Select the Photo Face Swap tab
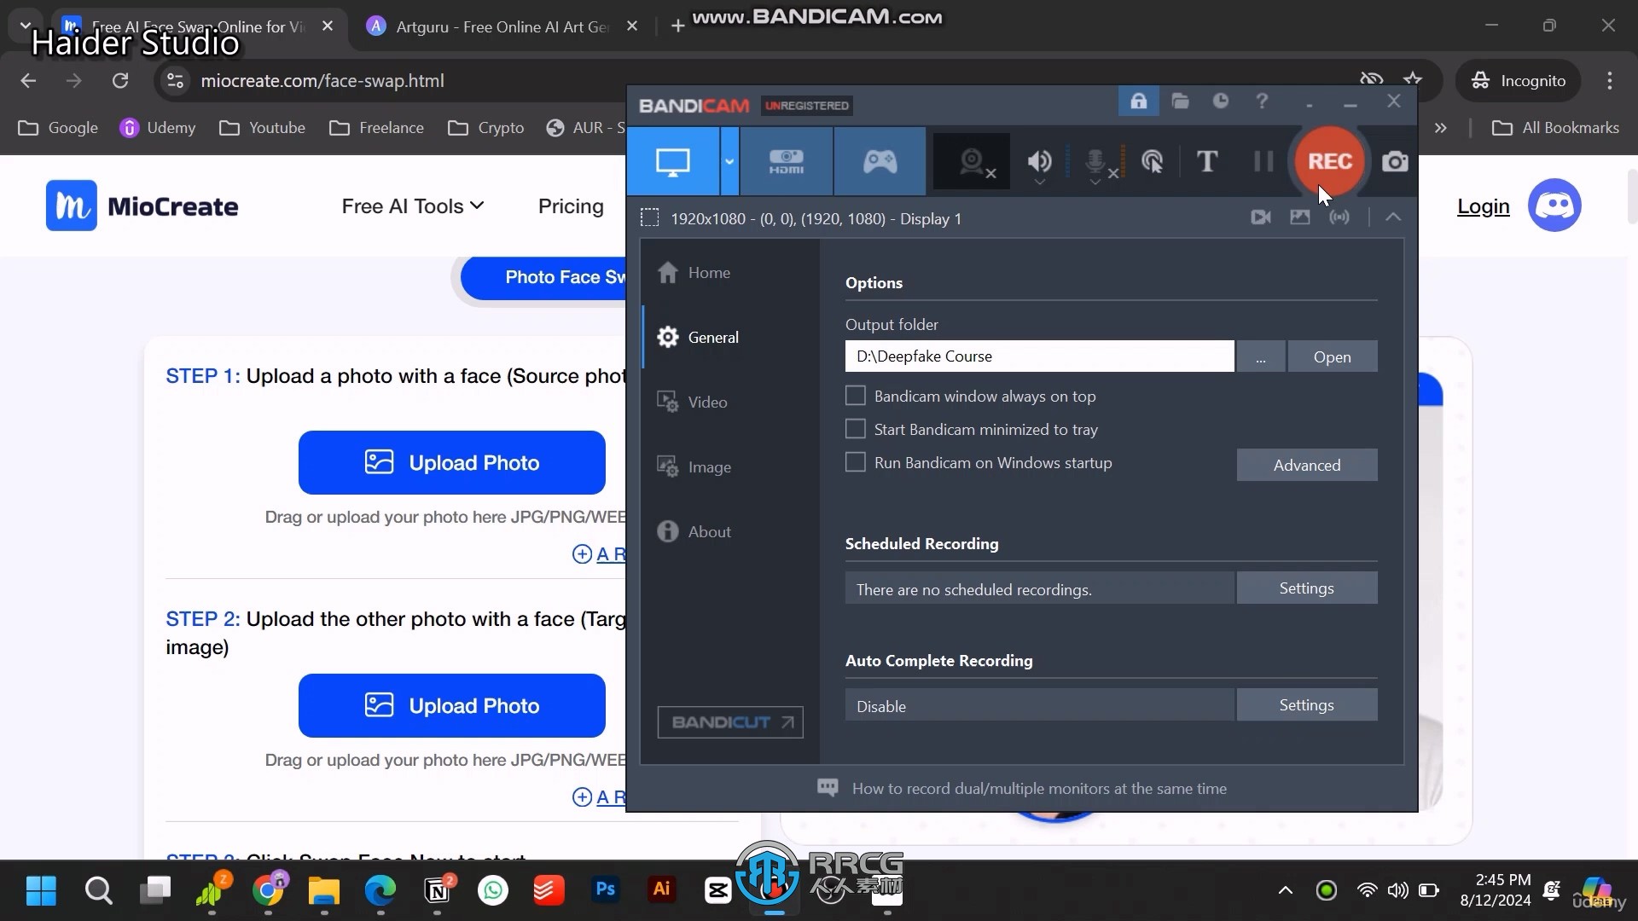1638x921 pixels. tap(544, 277)
